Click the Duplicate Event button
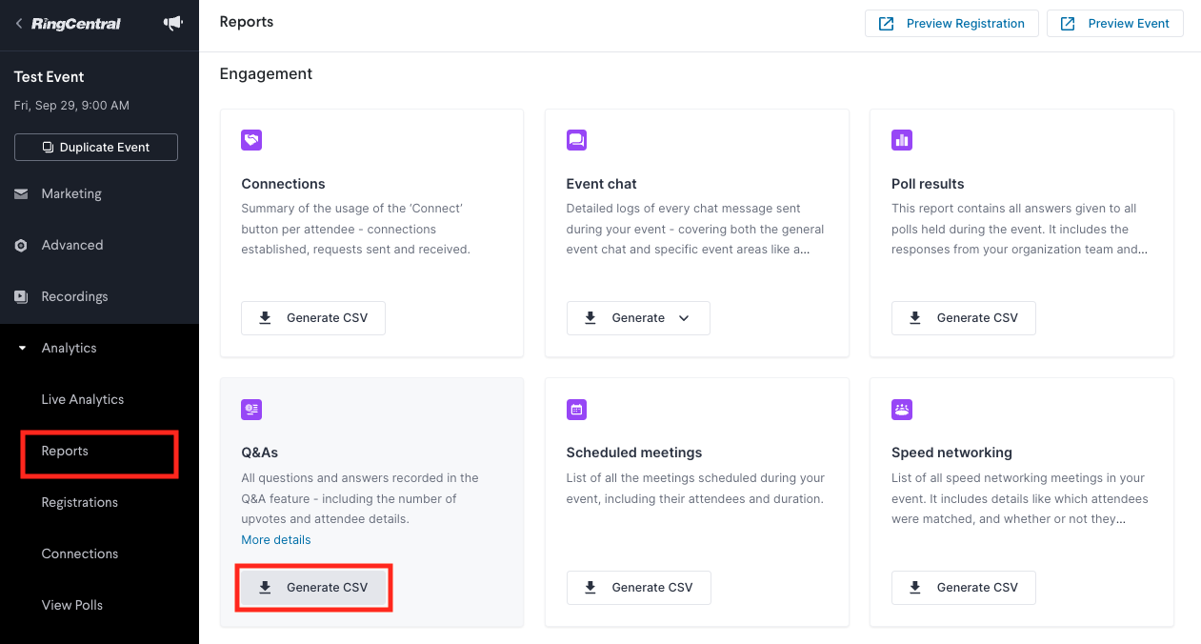The height and width of the screenshot is (644, 1201). [96, 148]
